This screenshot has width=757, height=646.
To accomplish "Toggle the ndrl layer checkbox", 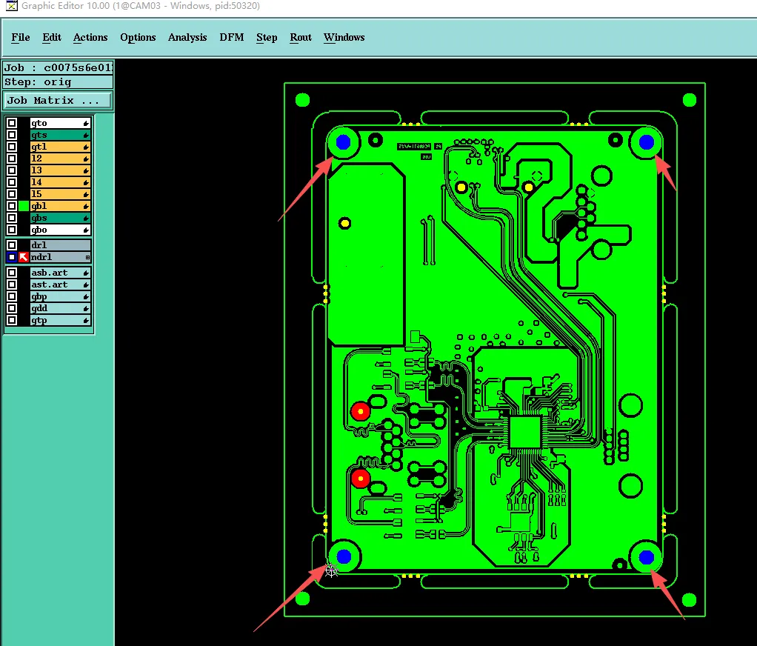I will 12,257.
